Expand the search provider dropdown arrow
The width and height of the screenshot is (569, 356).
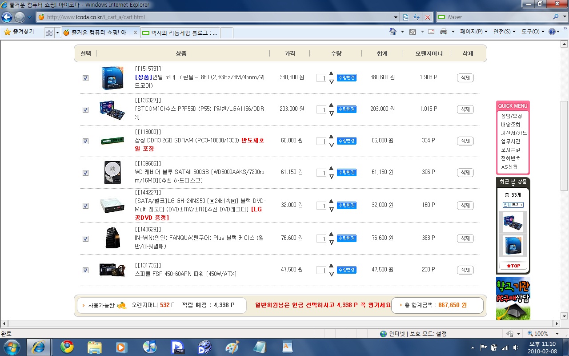[564, 17]
